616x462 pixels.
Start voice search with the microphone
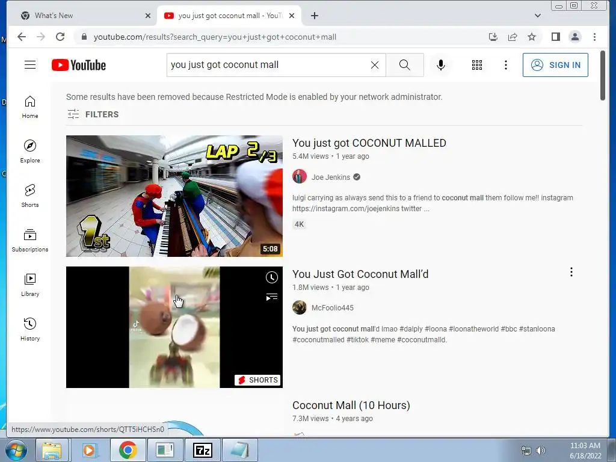(x=441, y=65)
